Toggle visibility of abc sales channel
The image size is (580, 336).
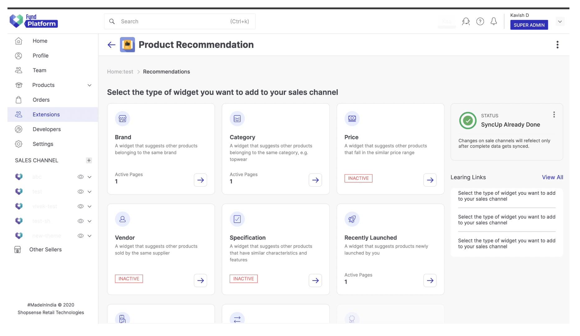tap(81, 177)
